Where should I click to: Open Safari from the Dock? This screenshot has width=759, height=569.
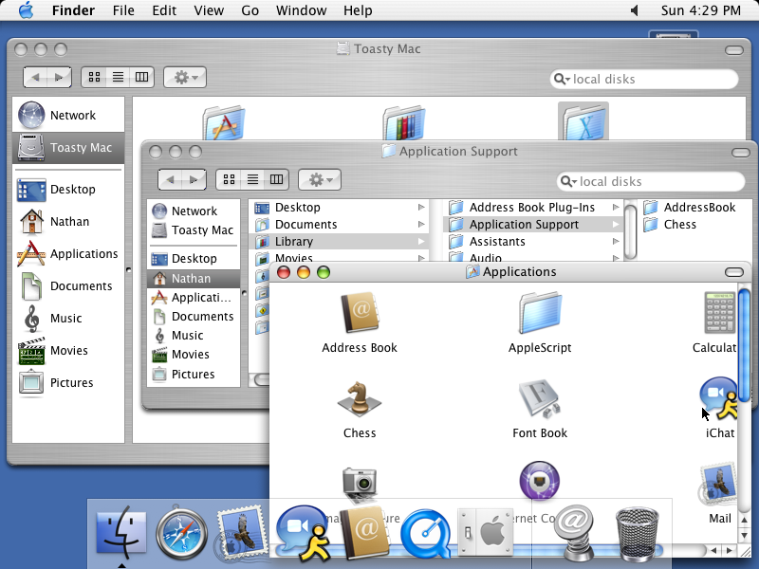click(x=182, y=533)
